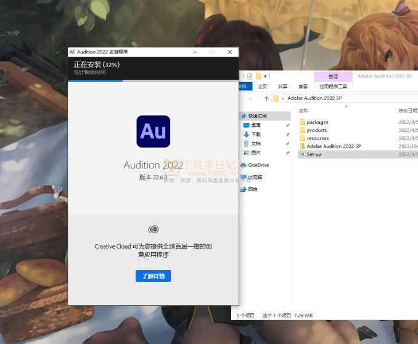This screenshot has height=344, width=418.
Task: Click the 了解详情 button
Action: [153, 276]
